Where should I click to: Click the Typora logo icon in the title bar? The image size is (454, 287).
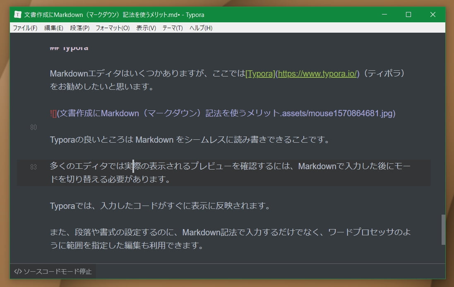tap(17, 14)
